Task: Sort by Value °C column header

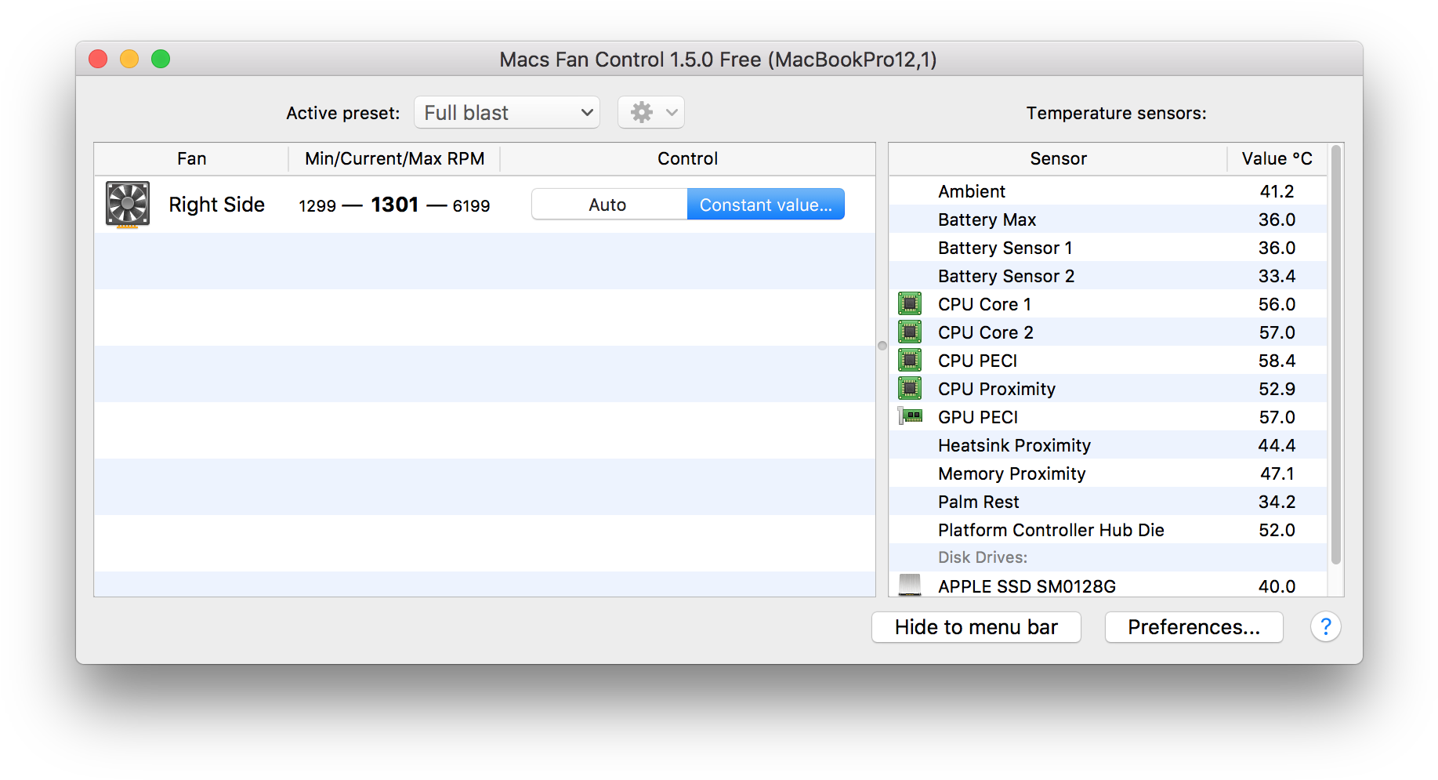Action: tap(1277, 158)
